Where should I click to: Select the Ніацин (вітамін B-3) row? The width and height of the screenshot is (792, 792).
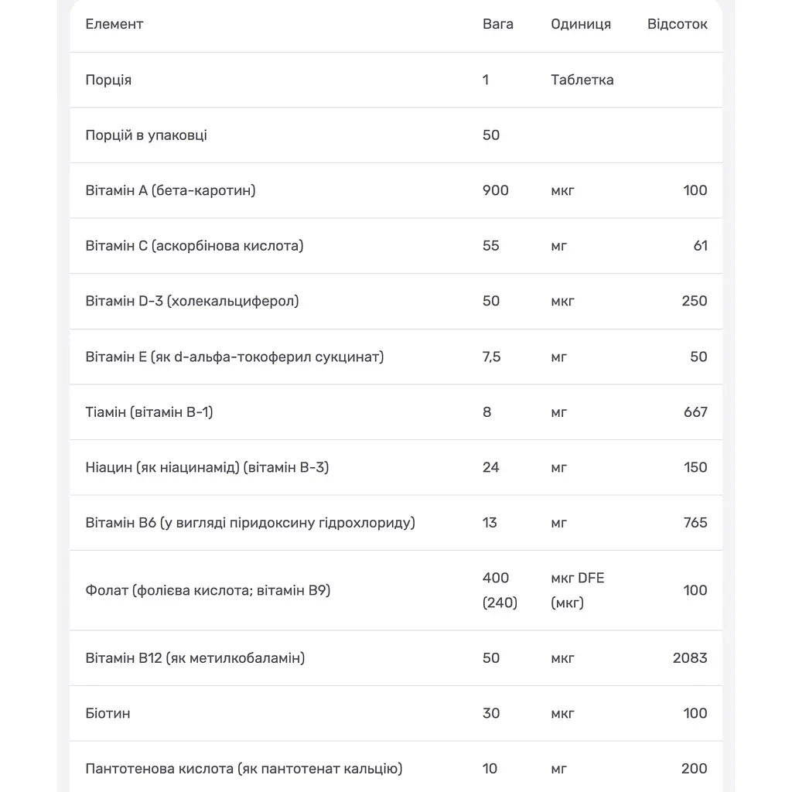tap(396, 467)
